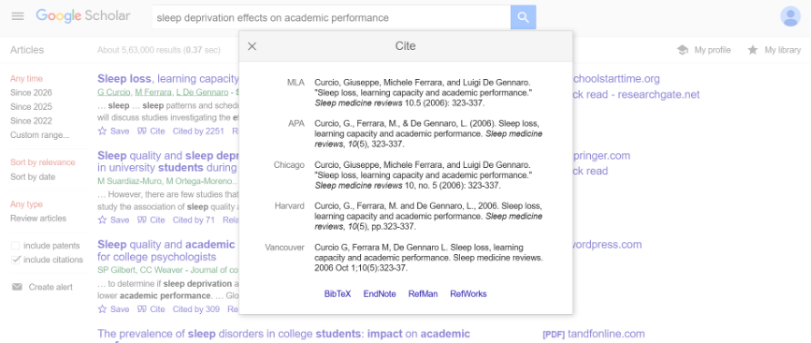Open Cited by 71 link
This screenshot has width=811, height=343.
pos(194,220)
